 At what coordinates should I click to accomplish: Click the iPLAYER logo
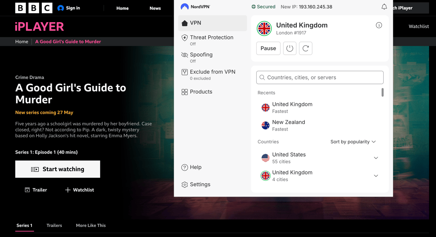coord(39,27)
